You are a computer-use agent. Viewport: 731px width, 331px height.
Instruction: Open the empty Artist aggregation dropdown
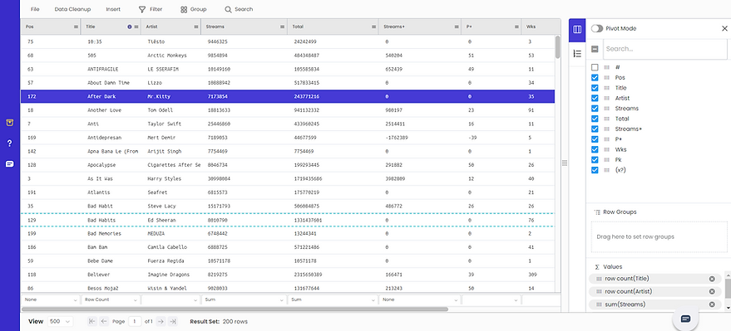[x=170, y=299]
